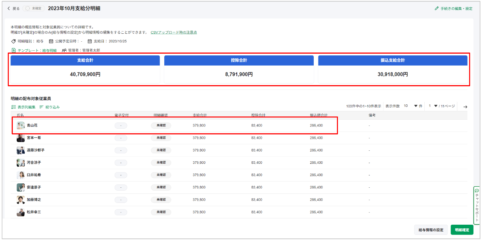Click 青山花's profile avatar
482x241 pixels.
[x=21, y=125]
